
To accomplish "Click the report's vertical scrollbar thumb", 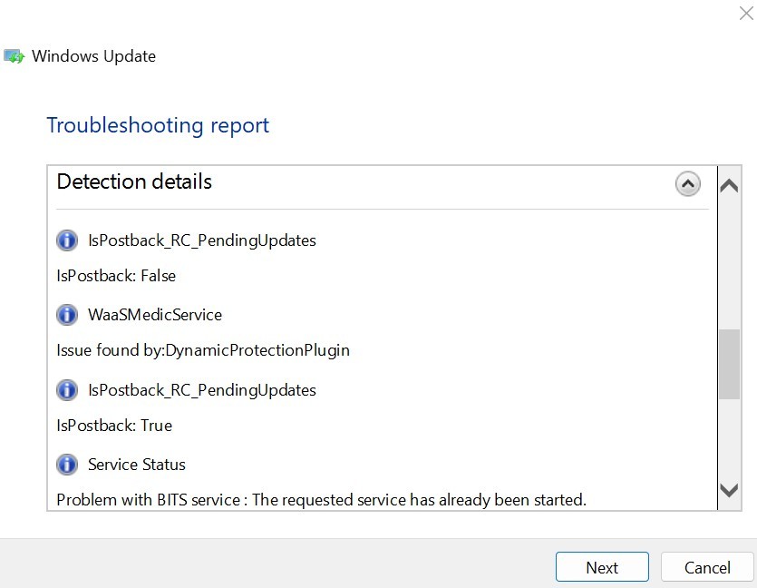I will [x=729, y=365].
